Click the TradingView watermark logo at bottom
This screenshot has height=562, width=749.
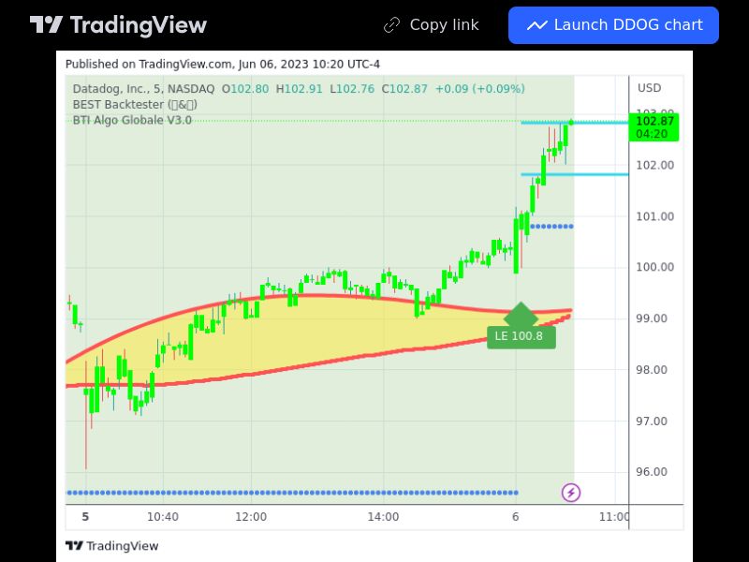[x=111, y=546]
